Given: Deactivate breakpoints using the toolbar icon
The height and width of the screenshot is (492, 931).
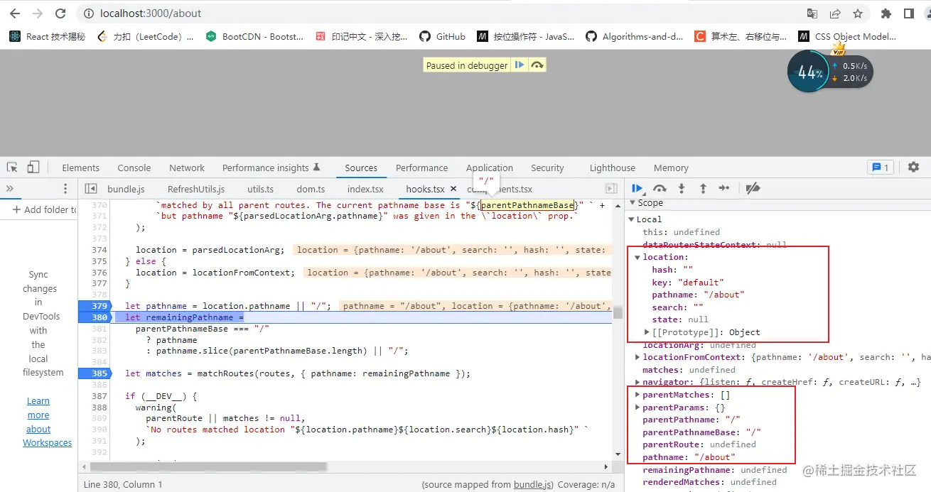Looking at the screenshot, I should tap(753, 188).
